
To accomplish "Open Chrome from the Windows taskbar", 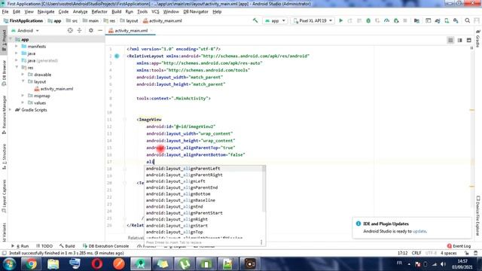I will point(31,263).
